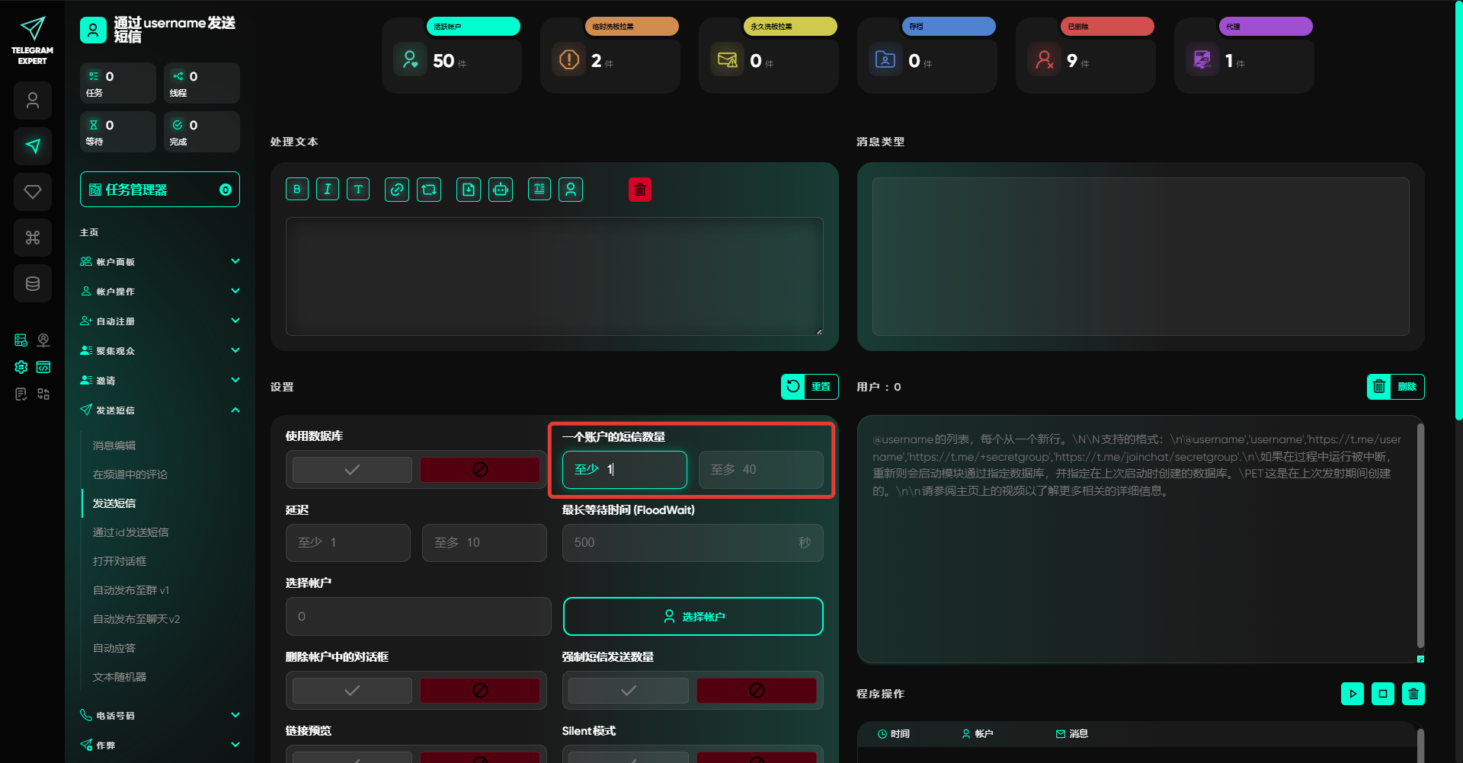The height and width of the screenshot is (763, 1463).
Task: Click the paper plane icon in left sidebar
Action: (x=33, y=146)
